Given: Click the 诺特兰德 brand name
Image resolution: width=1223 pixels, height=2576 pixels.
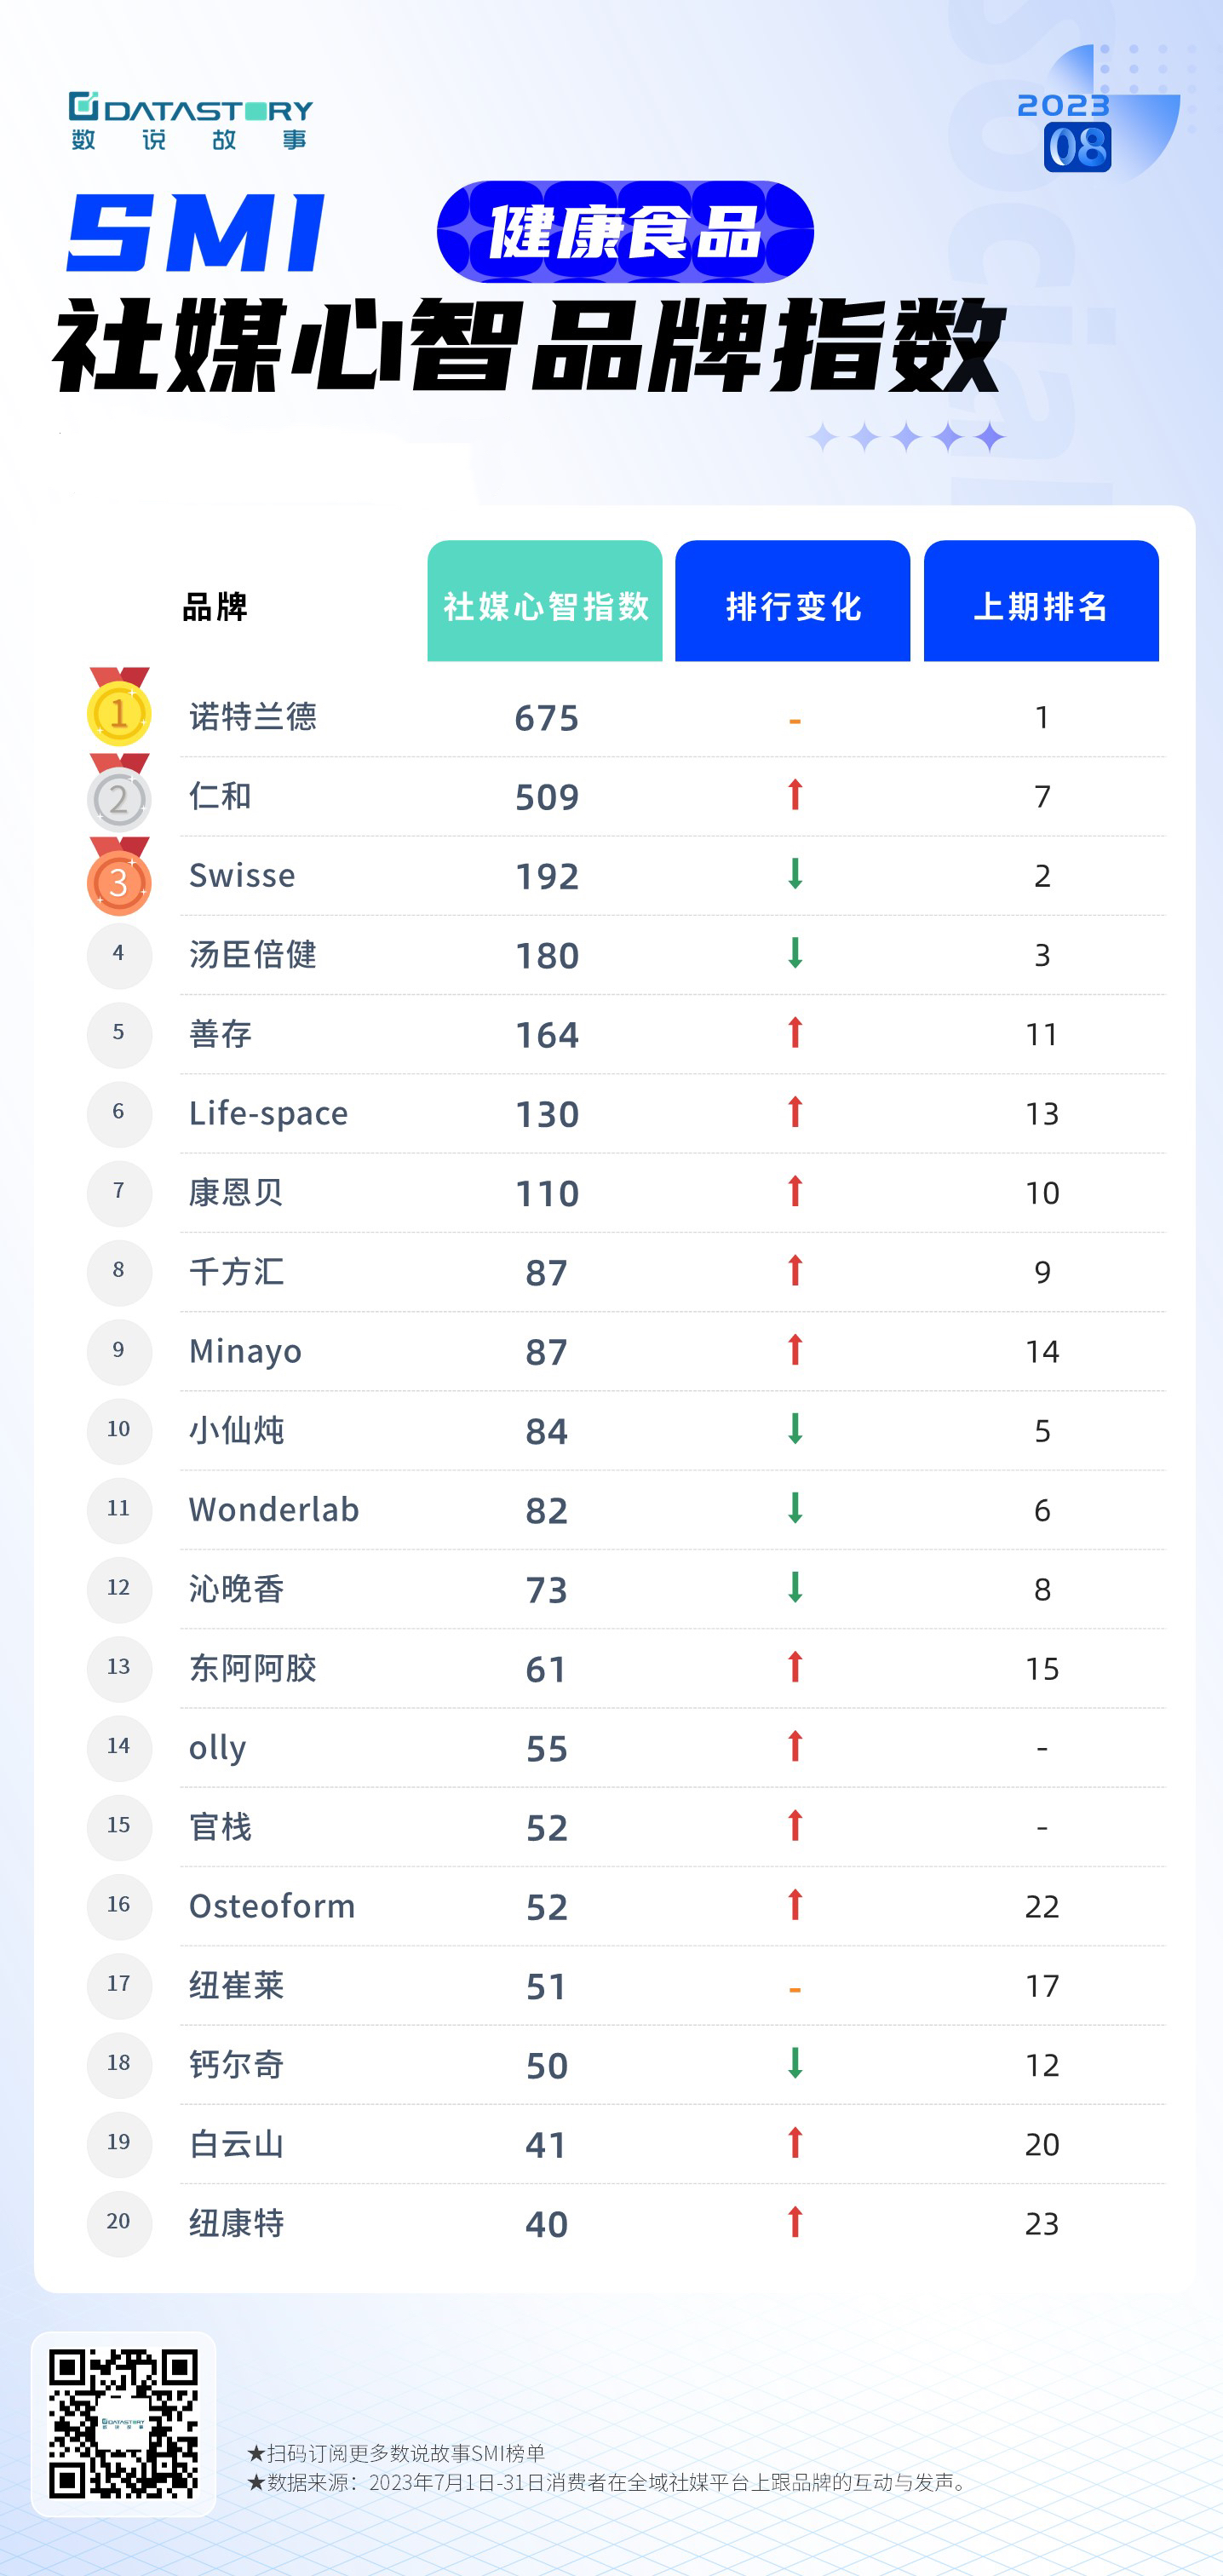Looking at the screenshot, I should click(x=253, y=717).
